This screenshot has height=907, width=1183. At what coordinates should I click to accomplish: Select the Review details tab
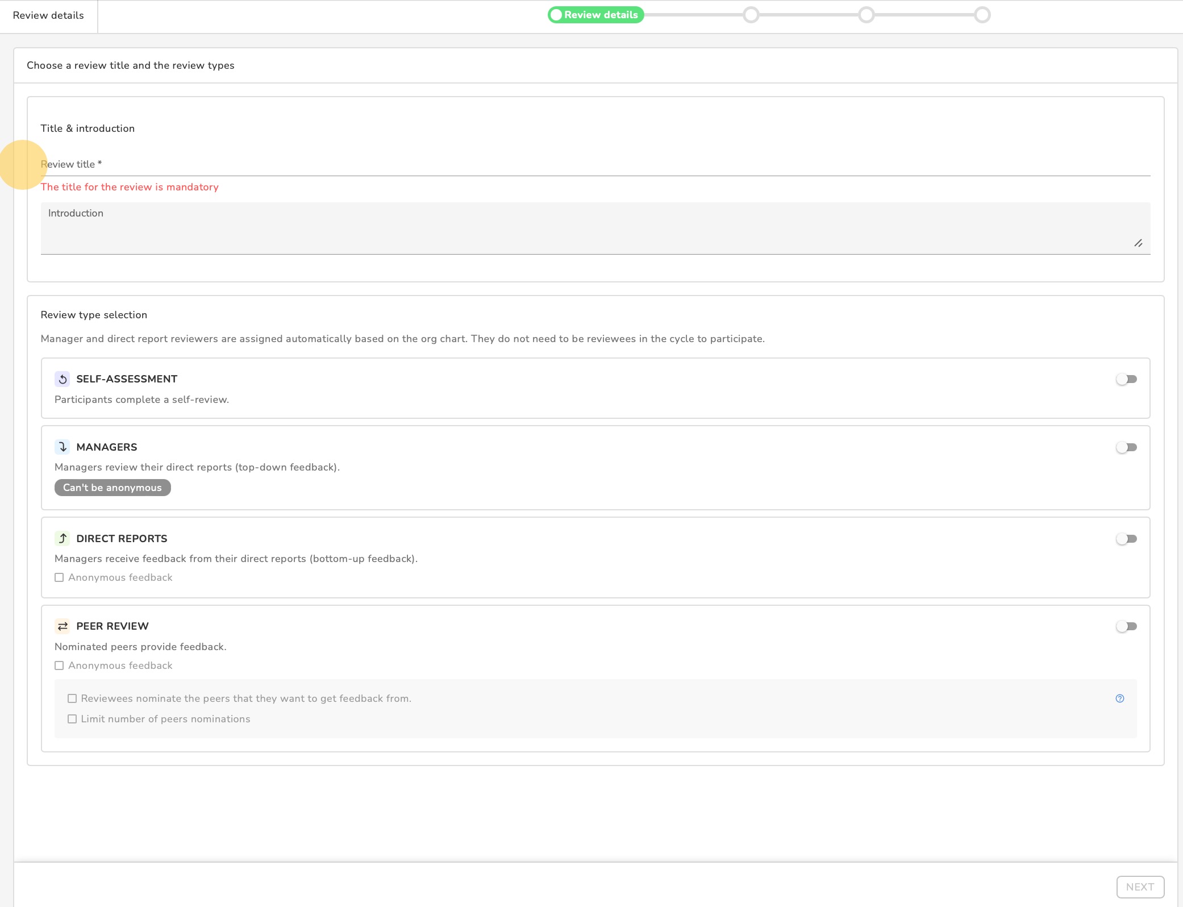click(48, 16)
